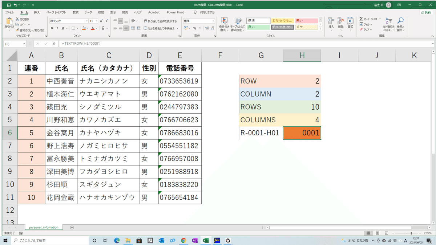This screenshot has height=245, width=436.
Task: Click the Cut (切り取り) scissors icon
Action: [17, 19]
